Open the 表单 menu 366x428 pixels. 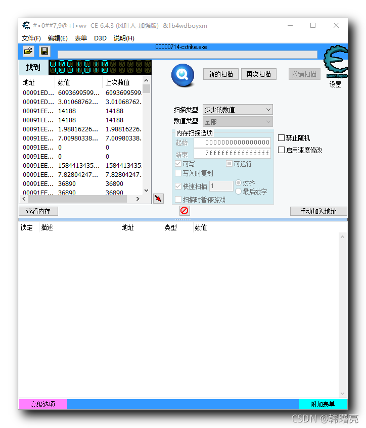(81, 38)
